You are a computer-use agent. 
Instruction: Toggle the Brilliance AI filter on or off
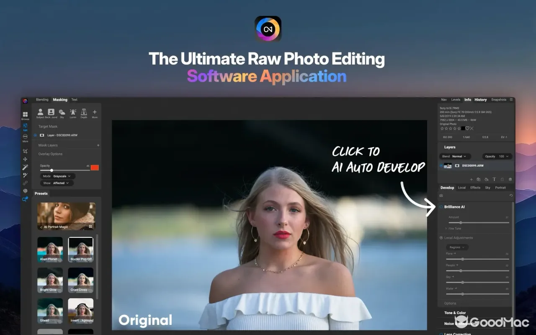click(x=441, y=207)
